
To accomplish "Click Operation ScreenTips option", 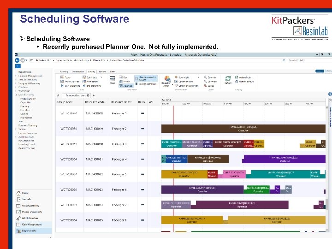I will (187, 86).
